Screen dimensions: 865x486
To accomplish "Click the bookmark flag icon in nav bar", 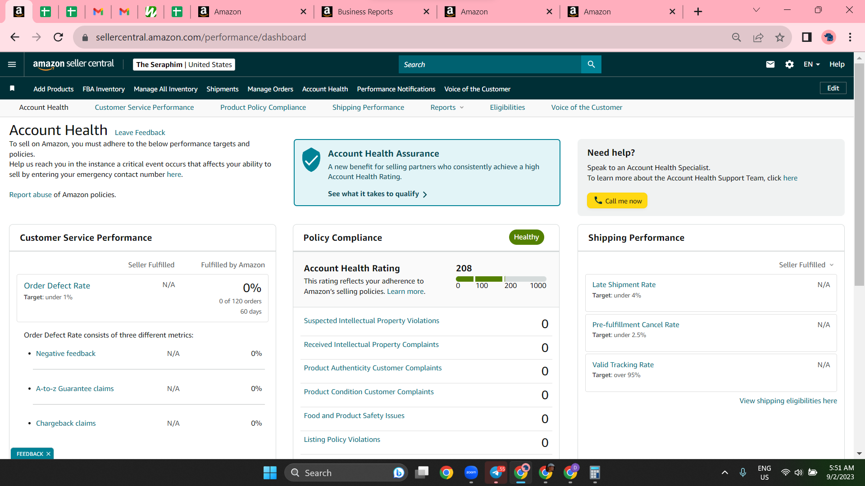I will pos(12,89).
